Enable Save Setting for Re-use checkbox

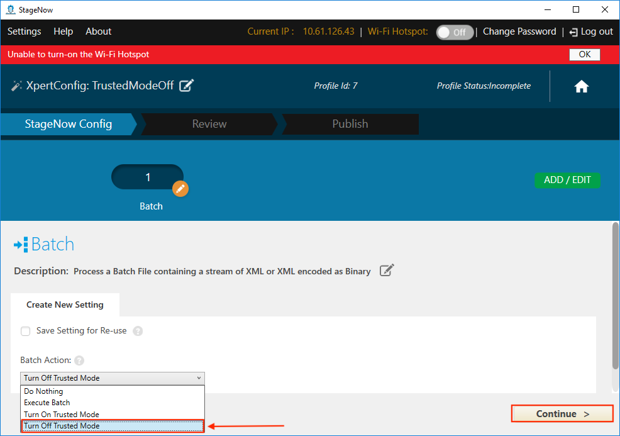(x=26, y=331)
